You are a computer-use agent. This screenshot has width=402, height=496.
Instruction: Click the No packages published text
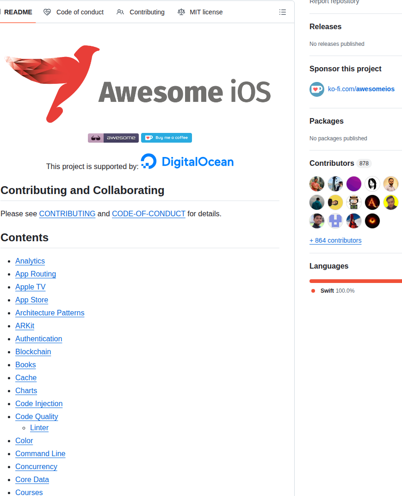click(x=338, y=138)
